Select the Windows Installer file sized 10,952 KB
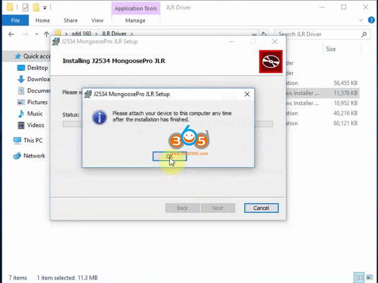This screenshot has height=283, width=378. [x=323, y=103]
